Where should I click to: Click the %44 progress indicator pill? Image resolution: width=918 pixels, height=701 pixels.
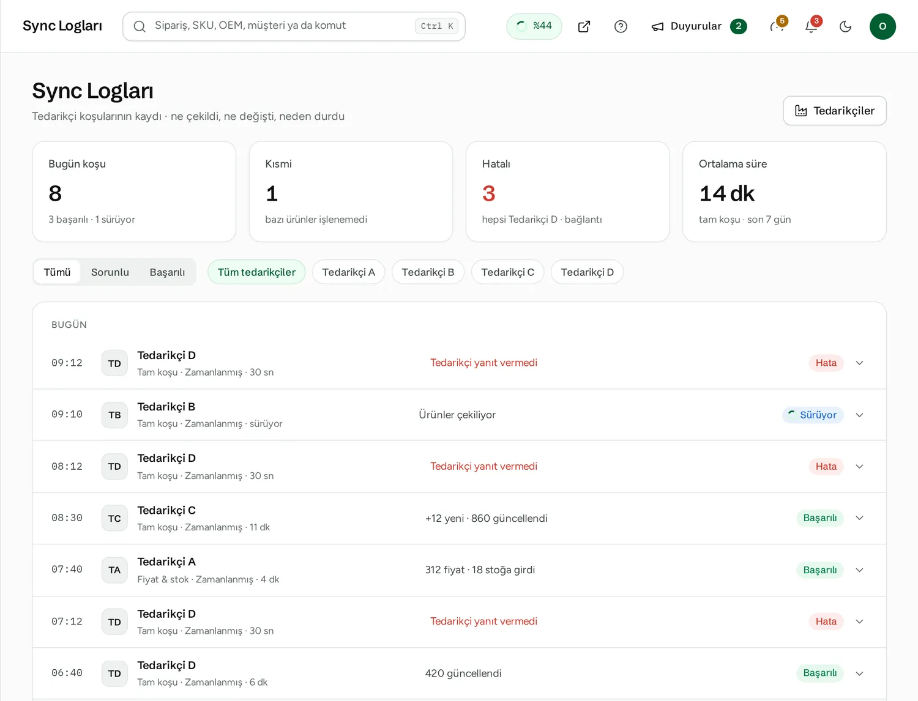click(x=534, y=26)
